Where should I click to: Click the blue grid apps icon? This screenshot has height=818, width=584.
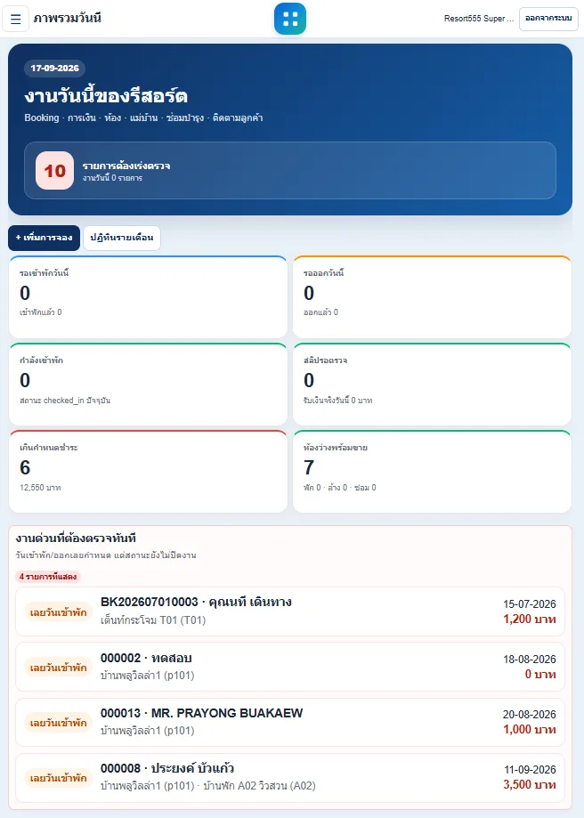[x=290, y=19]
